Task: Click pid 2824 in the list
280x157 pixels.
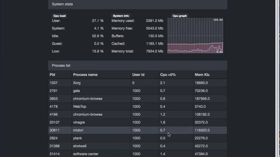Action: pyautogui.click(x=53, y=138)
